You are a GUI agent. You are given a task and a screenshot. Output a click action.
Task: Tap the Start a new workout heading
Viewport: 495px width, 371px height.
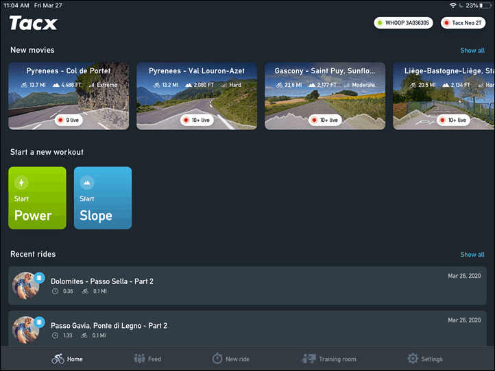pos(47,152)
